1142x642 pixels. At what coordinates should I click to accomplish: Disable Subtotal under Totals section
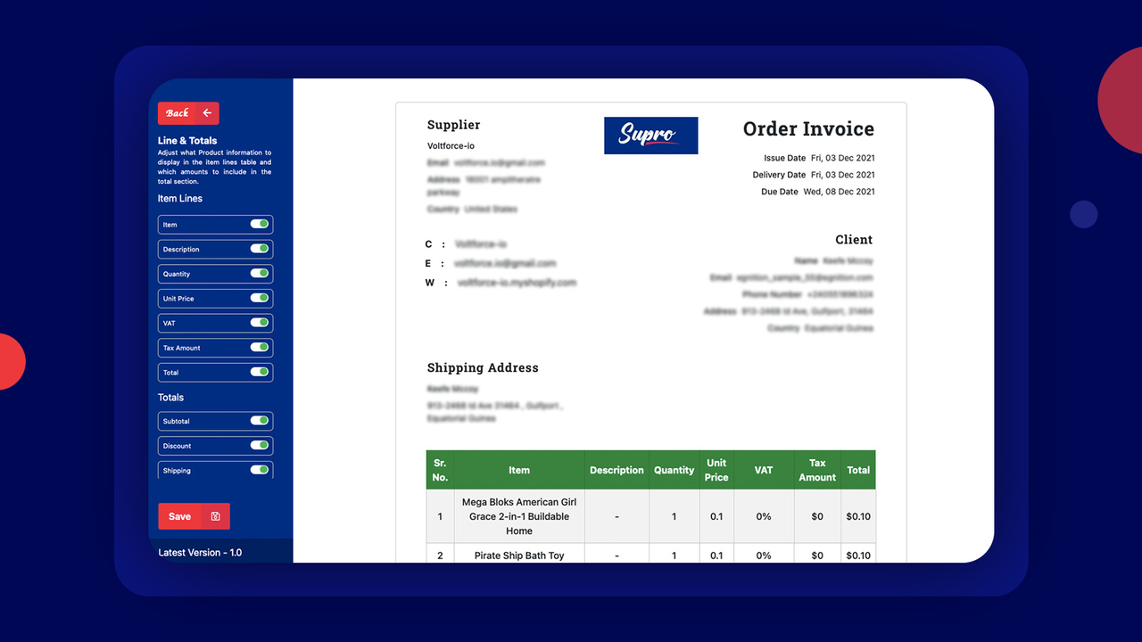260,421
